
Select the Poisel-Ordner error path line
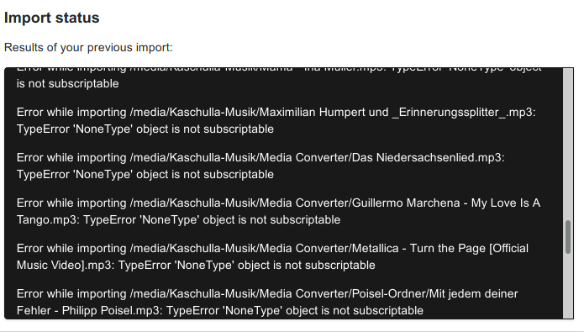pyautogui.click(x=267, y=294)
